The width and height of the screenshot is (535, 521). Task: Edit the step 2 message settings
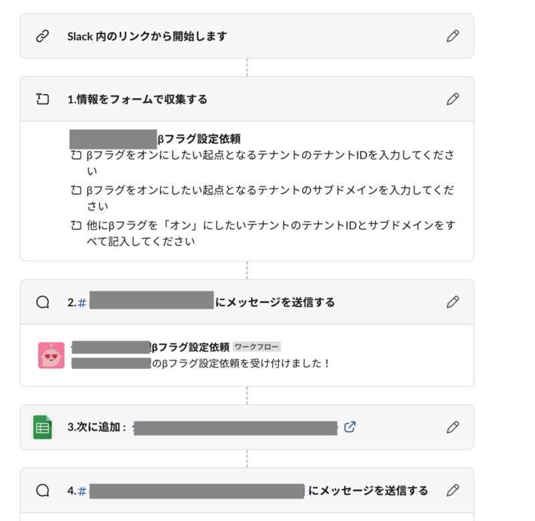(453, 302)
